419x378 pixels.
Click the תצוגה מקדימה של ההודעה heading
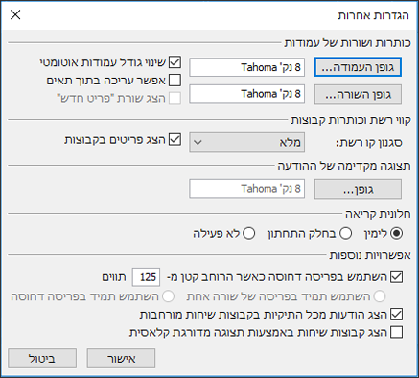344,166
